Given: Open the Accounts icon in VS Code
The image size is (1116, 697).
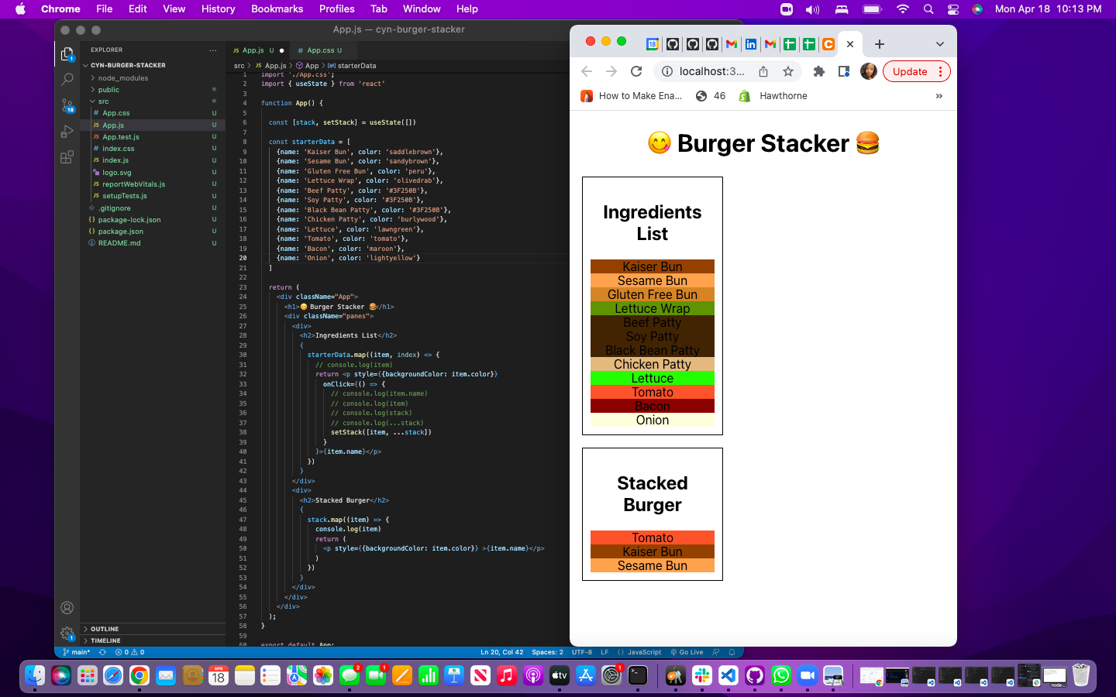Looking at the screenshot, I should tap(67, 608).
